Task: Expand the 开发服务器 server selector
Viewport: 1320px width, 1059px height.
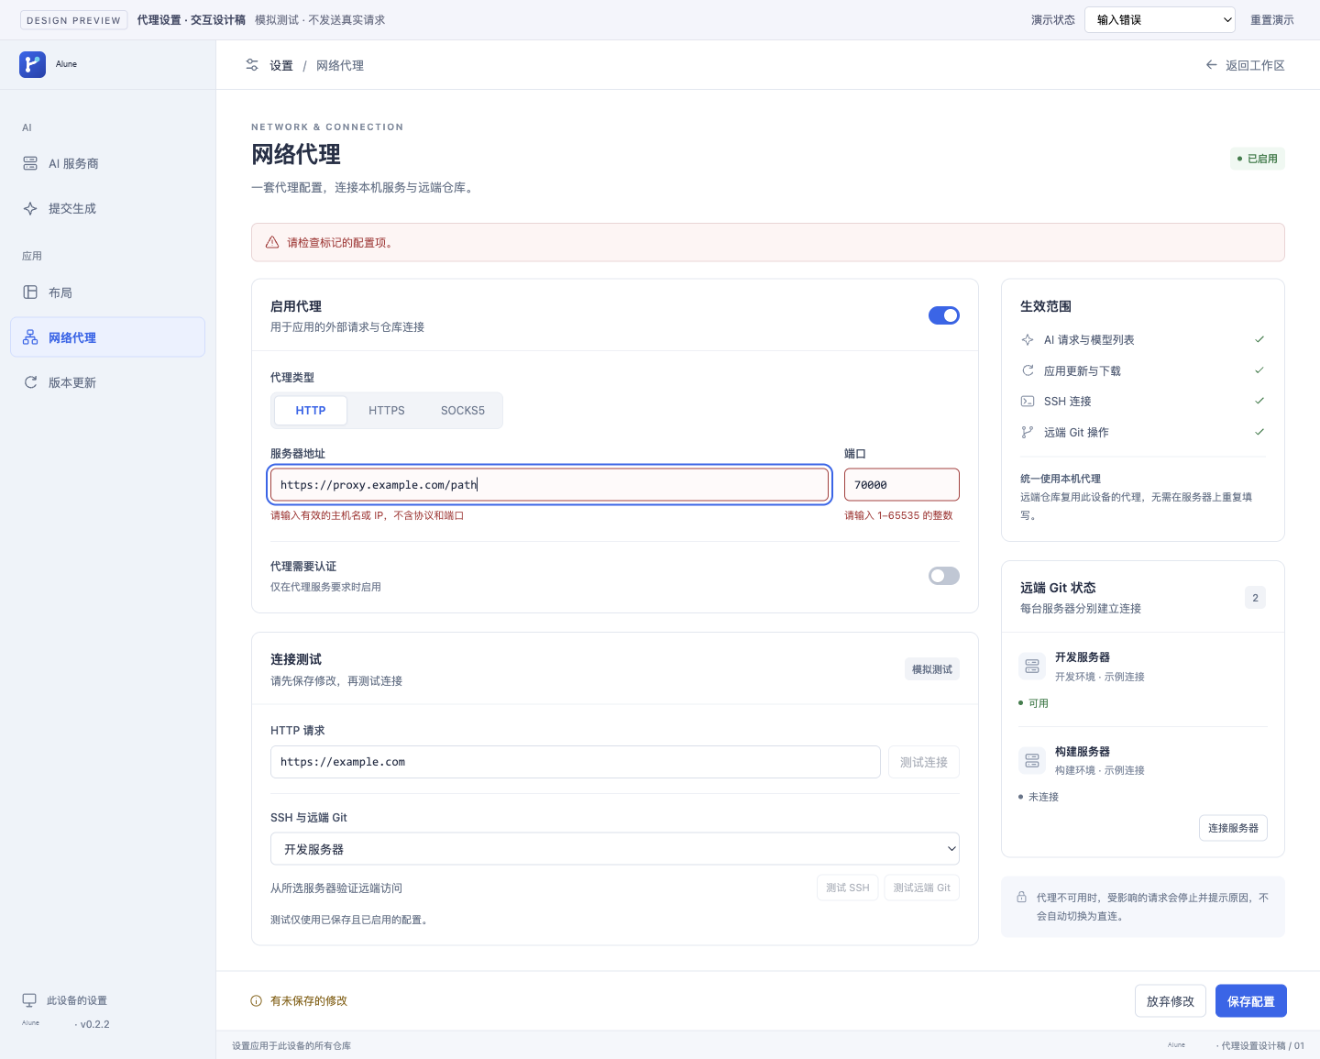Action: 615,849
